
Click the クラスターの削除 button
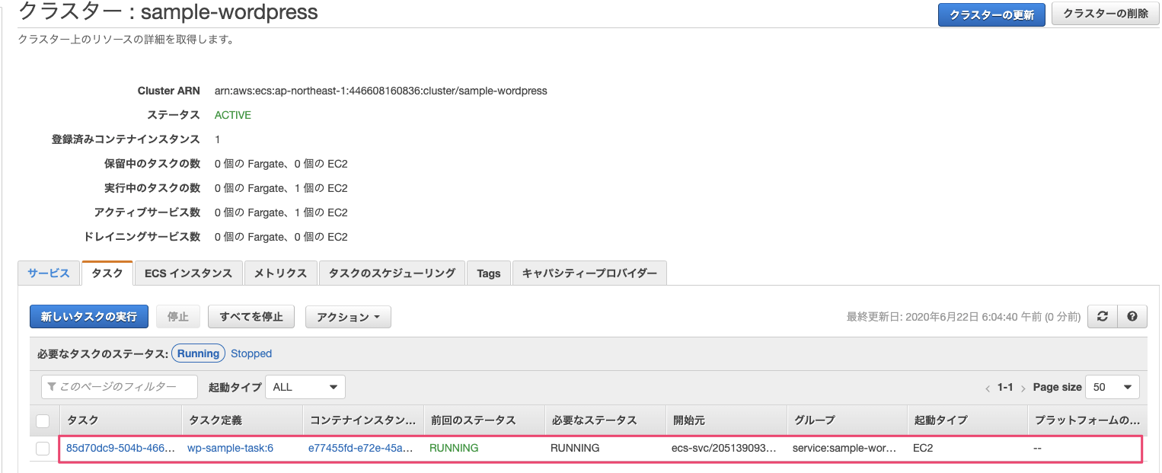[1105, 14]
